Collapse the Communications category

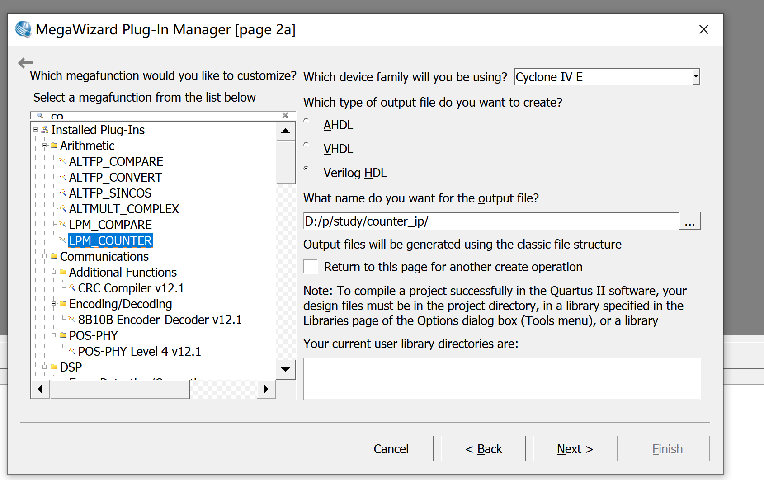[45, 256]
